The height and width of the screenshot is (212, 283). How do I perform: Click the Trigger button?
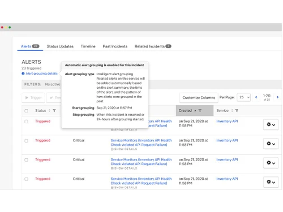click(x=33, y=98)
